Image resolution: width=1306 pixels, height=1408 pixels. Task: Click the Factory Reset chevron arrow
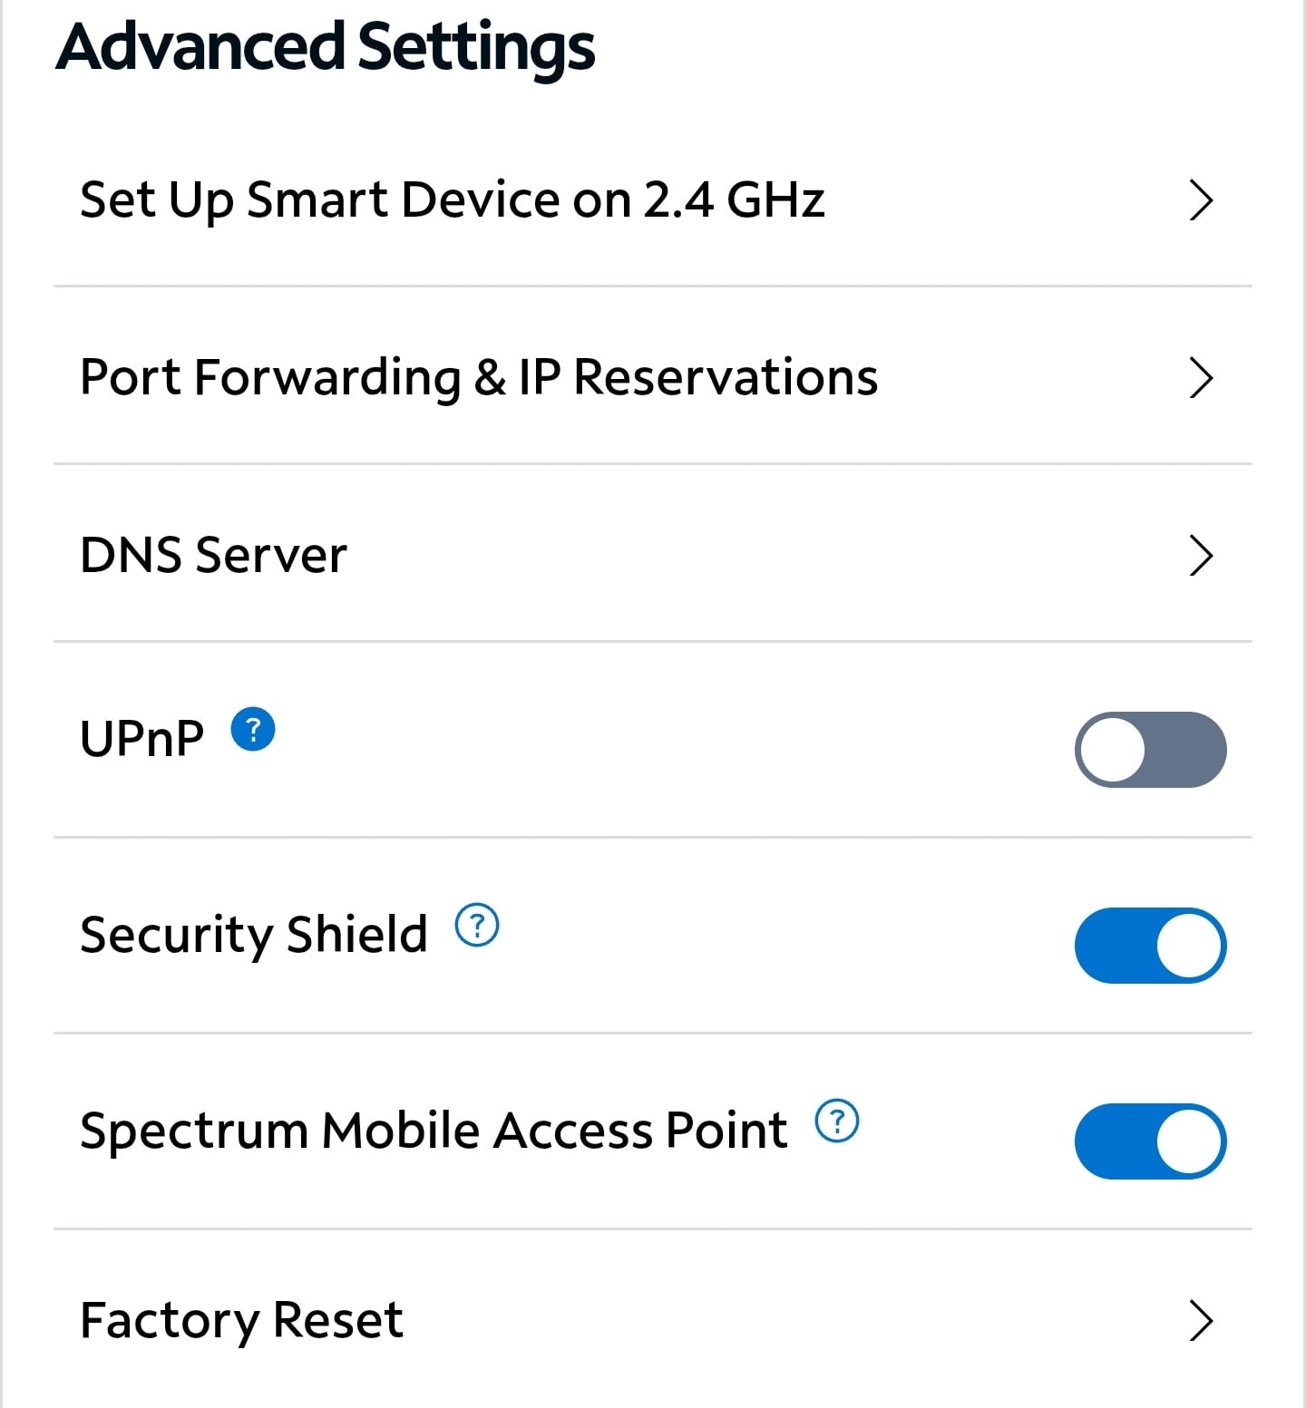(x=1201, y=1321)
